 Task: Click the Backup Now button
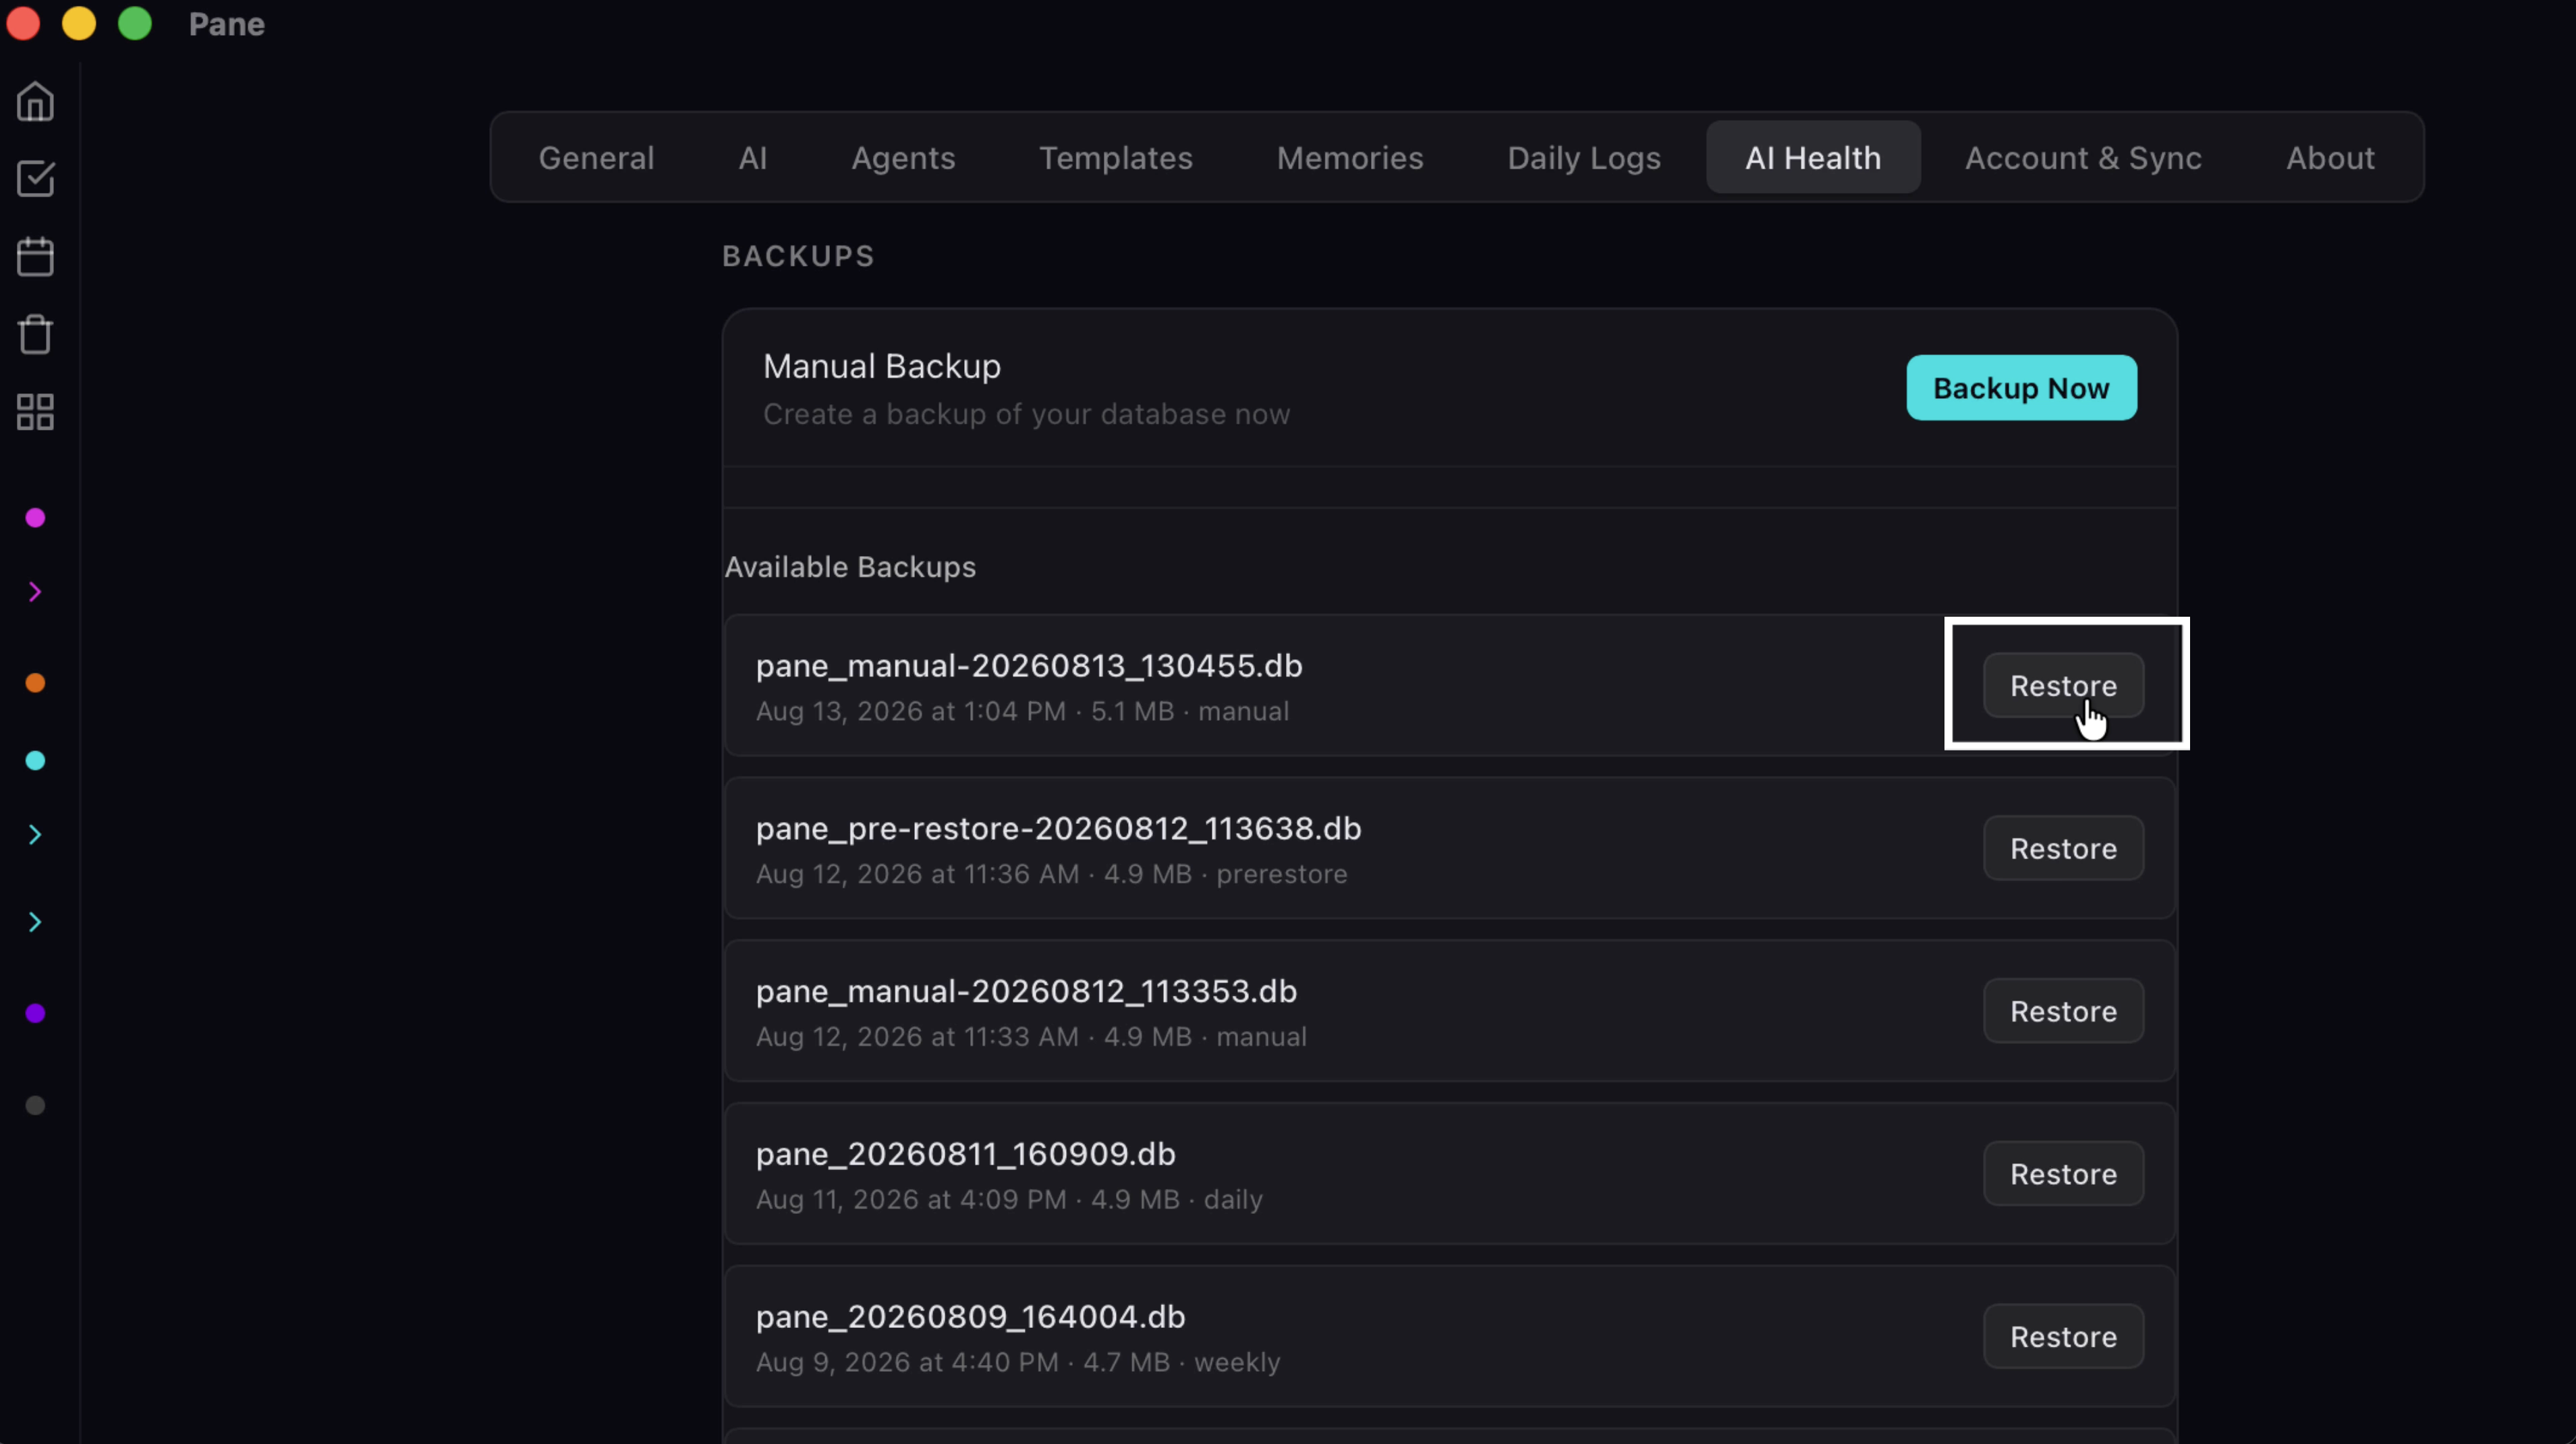coord(2021,388)
